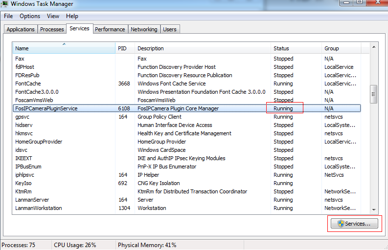
Task: Sort by the Name column header
Action: point(64,48)
